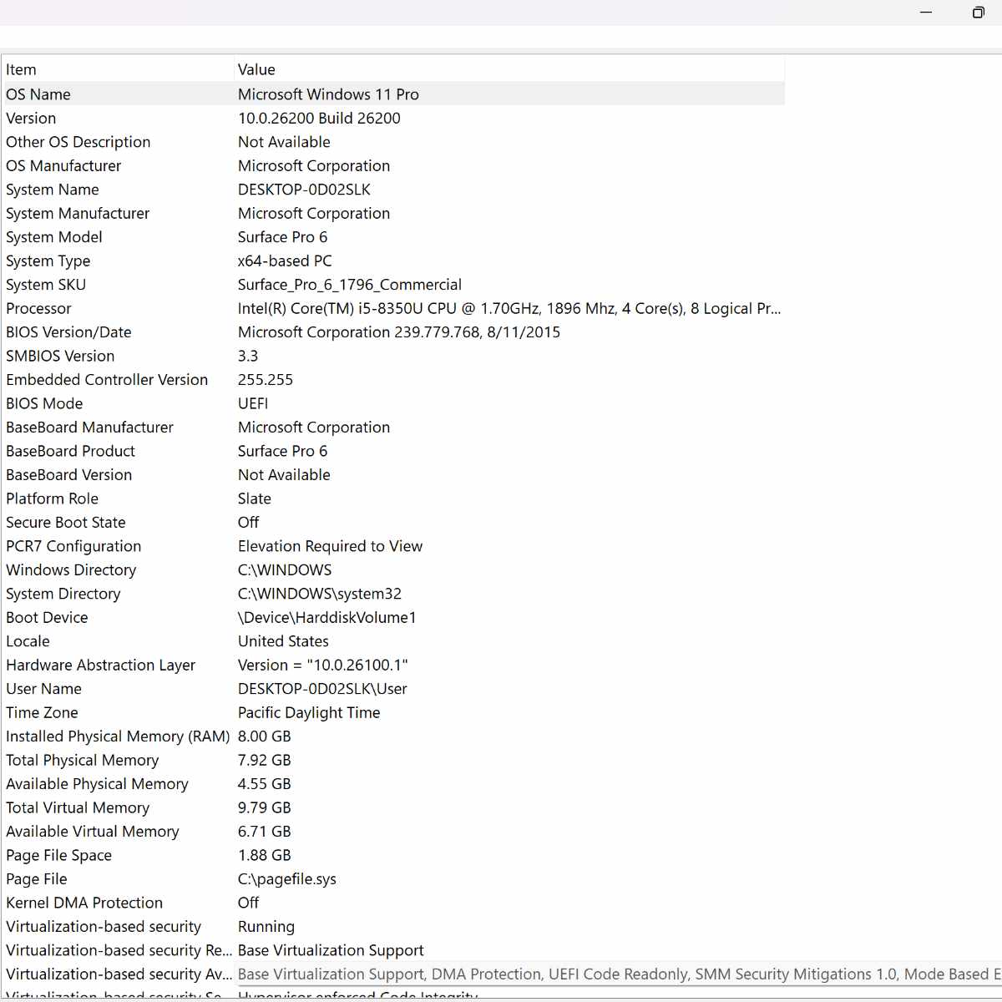The width and height of the screenshot is (1002, 1002).
Task: Select the Secure Boot State row
Action: click(393, 523)
